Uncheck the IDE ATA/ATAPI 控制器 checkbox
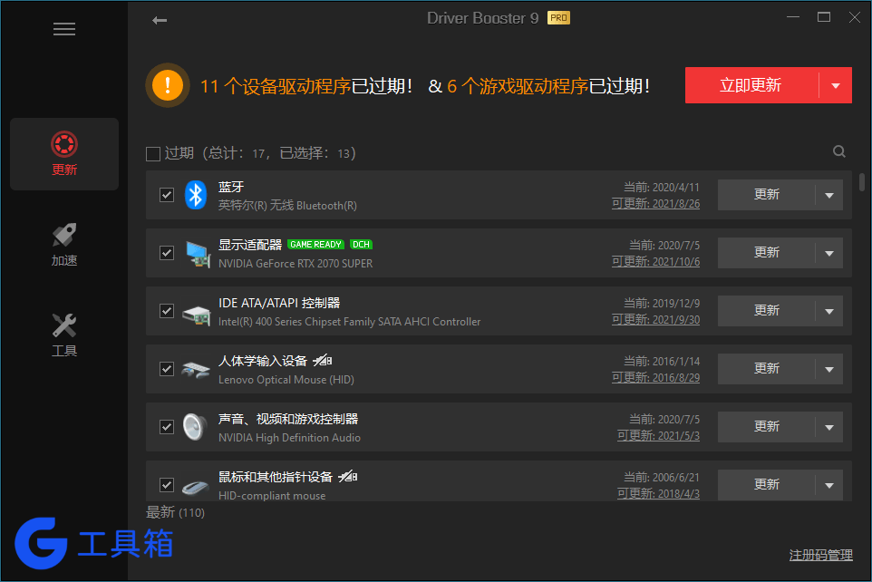Screen dimensions: 872x582 coord(167,310)
